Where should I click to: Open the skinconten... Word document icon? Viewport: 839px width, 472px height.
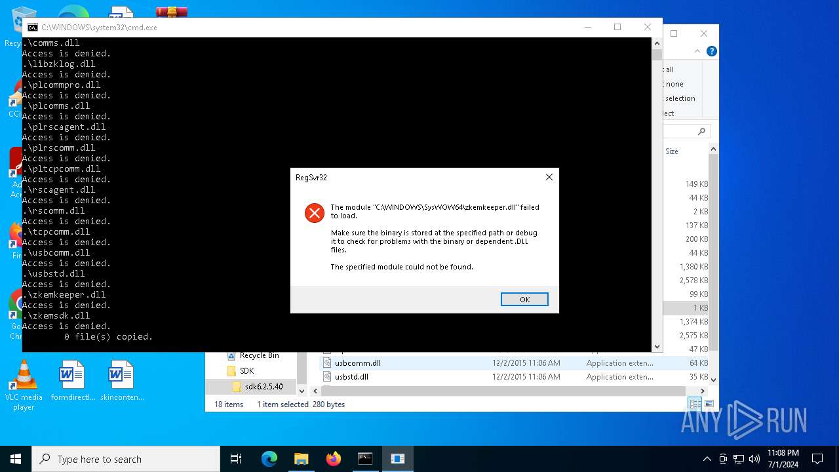(121, 382)
